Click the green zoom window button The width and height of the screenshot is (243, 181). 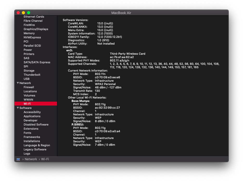(29, 13)
